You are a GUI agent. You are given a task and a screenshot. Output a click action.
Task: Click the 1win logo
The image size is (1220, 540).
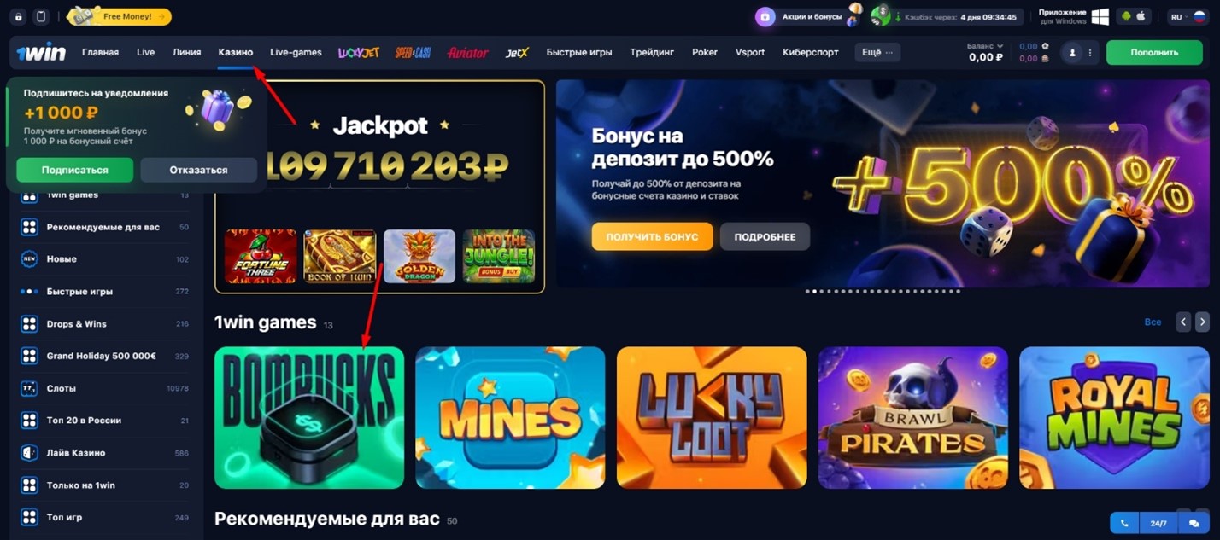[40, 52]
